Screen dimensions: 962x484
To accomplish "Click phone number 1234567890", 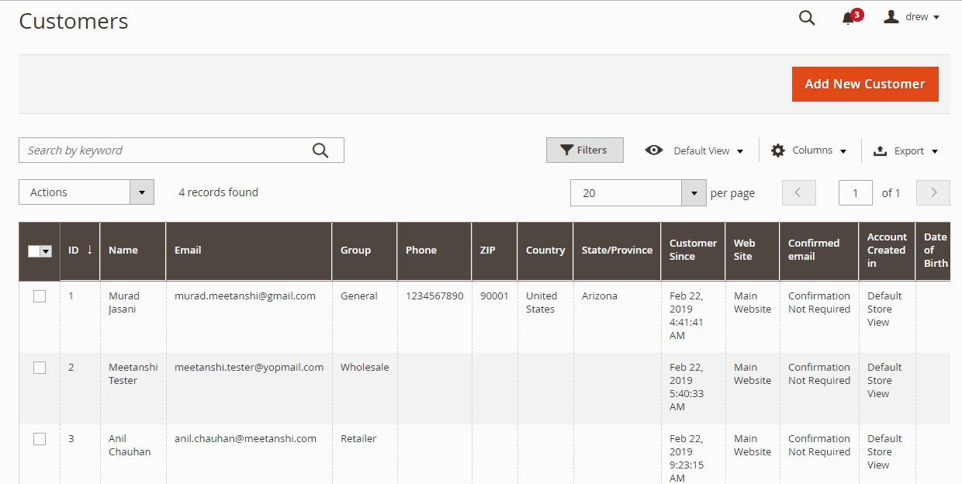I will [x=434, y=296].
